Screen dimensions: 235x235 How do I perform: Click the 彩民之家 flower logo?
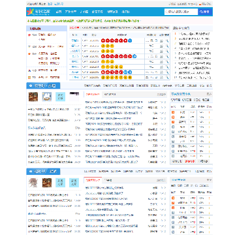tap(39, 12)
